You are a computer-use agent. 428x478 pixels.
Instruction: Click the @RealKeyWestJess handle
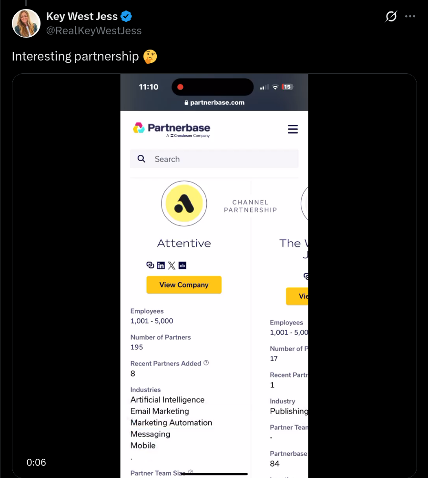pos(94,31)
